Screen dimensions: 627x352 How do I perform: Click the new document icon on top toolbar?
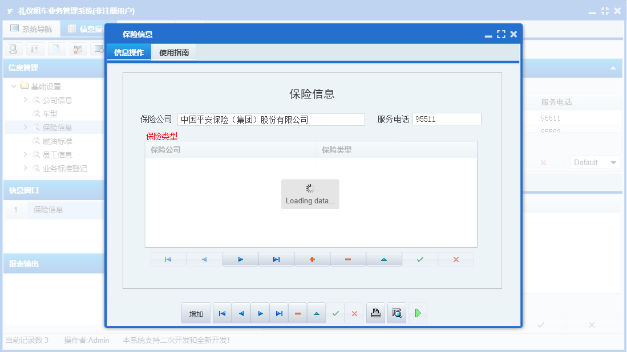coord(56,49)
